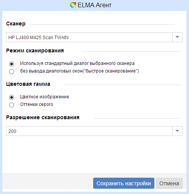Click the 'Цветное изображение' label text
The image size is (189, 194).
tap(44, 97)
